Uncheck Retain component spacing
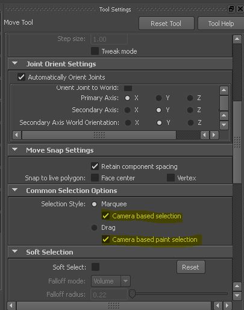244x310 pixels. [x=95, y=166]
